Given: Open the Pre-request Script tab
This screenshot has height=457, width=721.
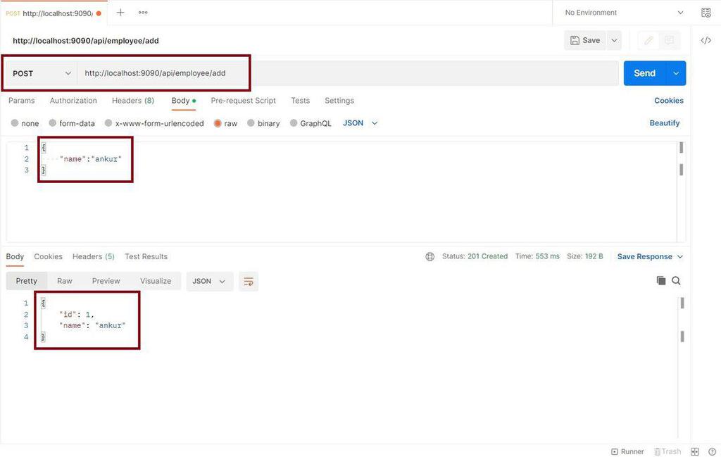Looking at the screenshot, I should (243, 100).
